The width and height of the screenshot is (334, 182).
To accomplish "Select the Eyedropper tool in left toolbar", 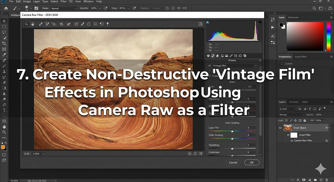I will point(4,55).
